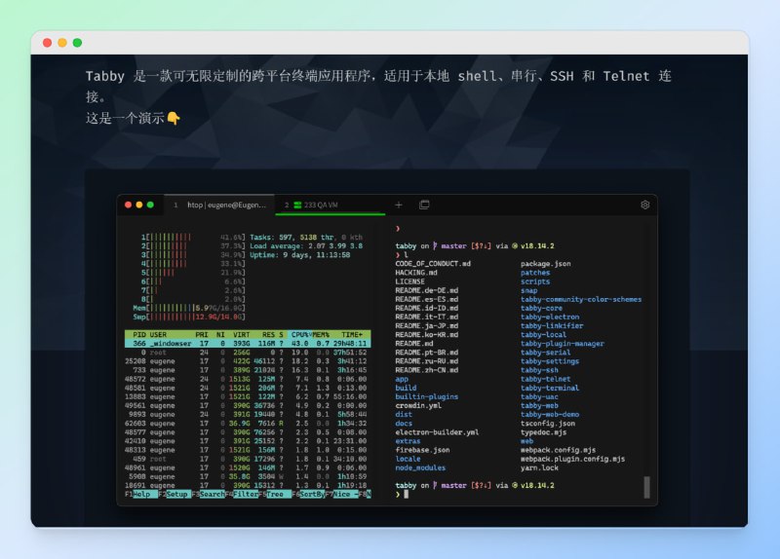Click the TIME+ column header in htop
The height and width of the screenshot is (559, 780).
352,334
